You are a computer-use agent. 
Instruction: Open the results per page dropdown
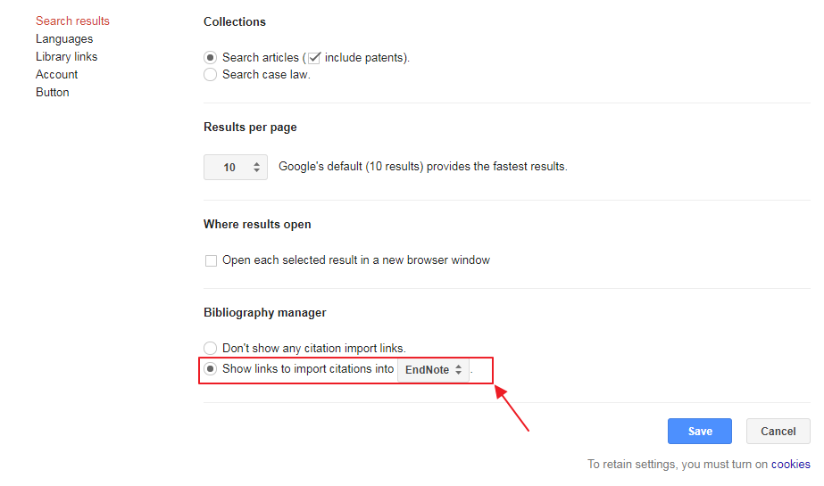point(236,168)
